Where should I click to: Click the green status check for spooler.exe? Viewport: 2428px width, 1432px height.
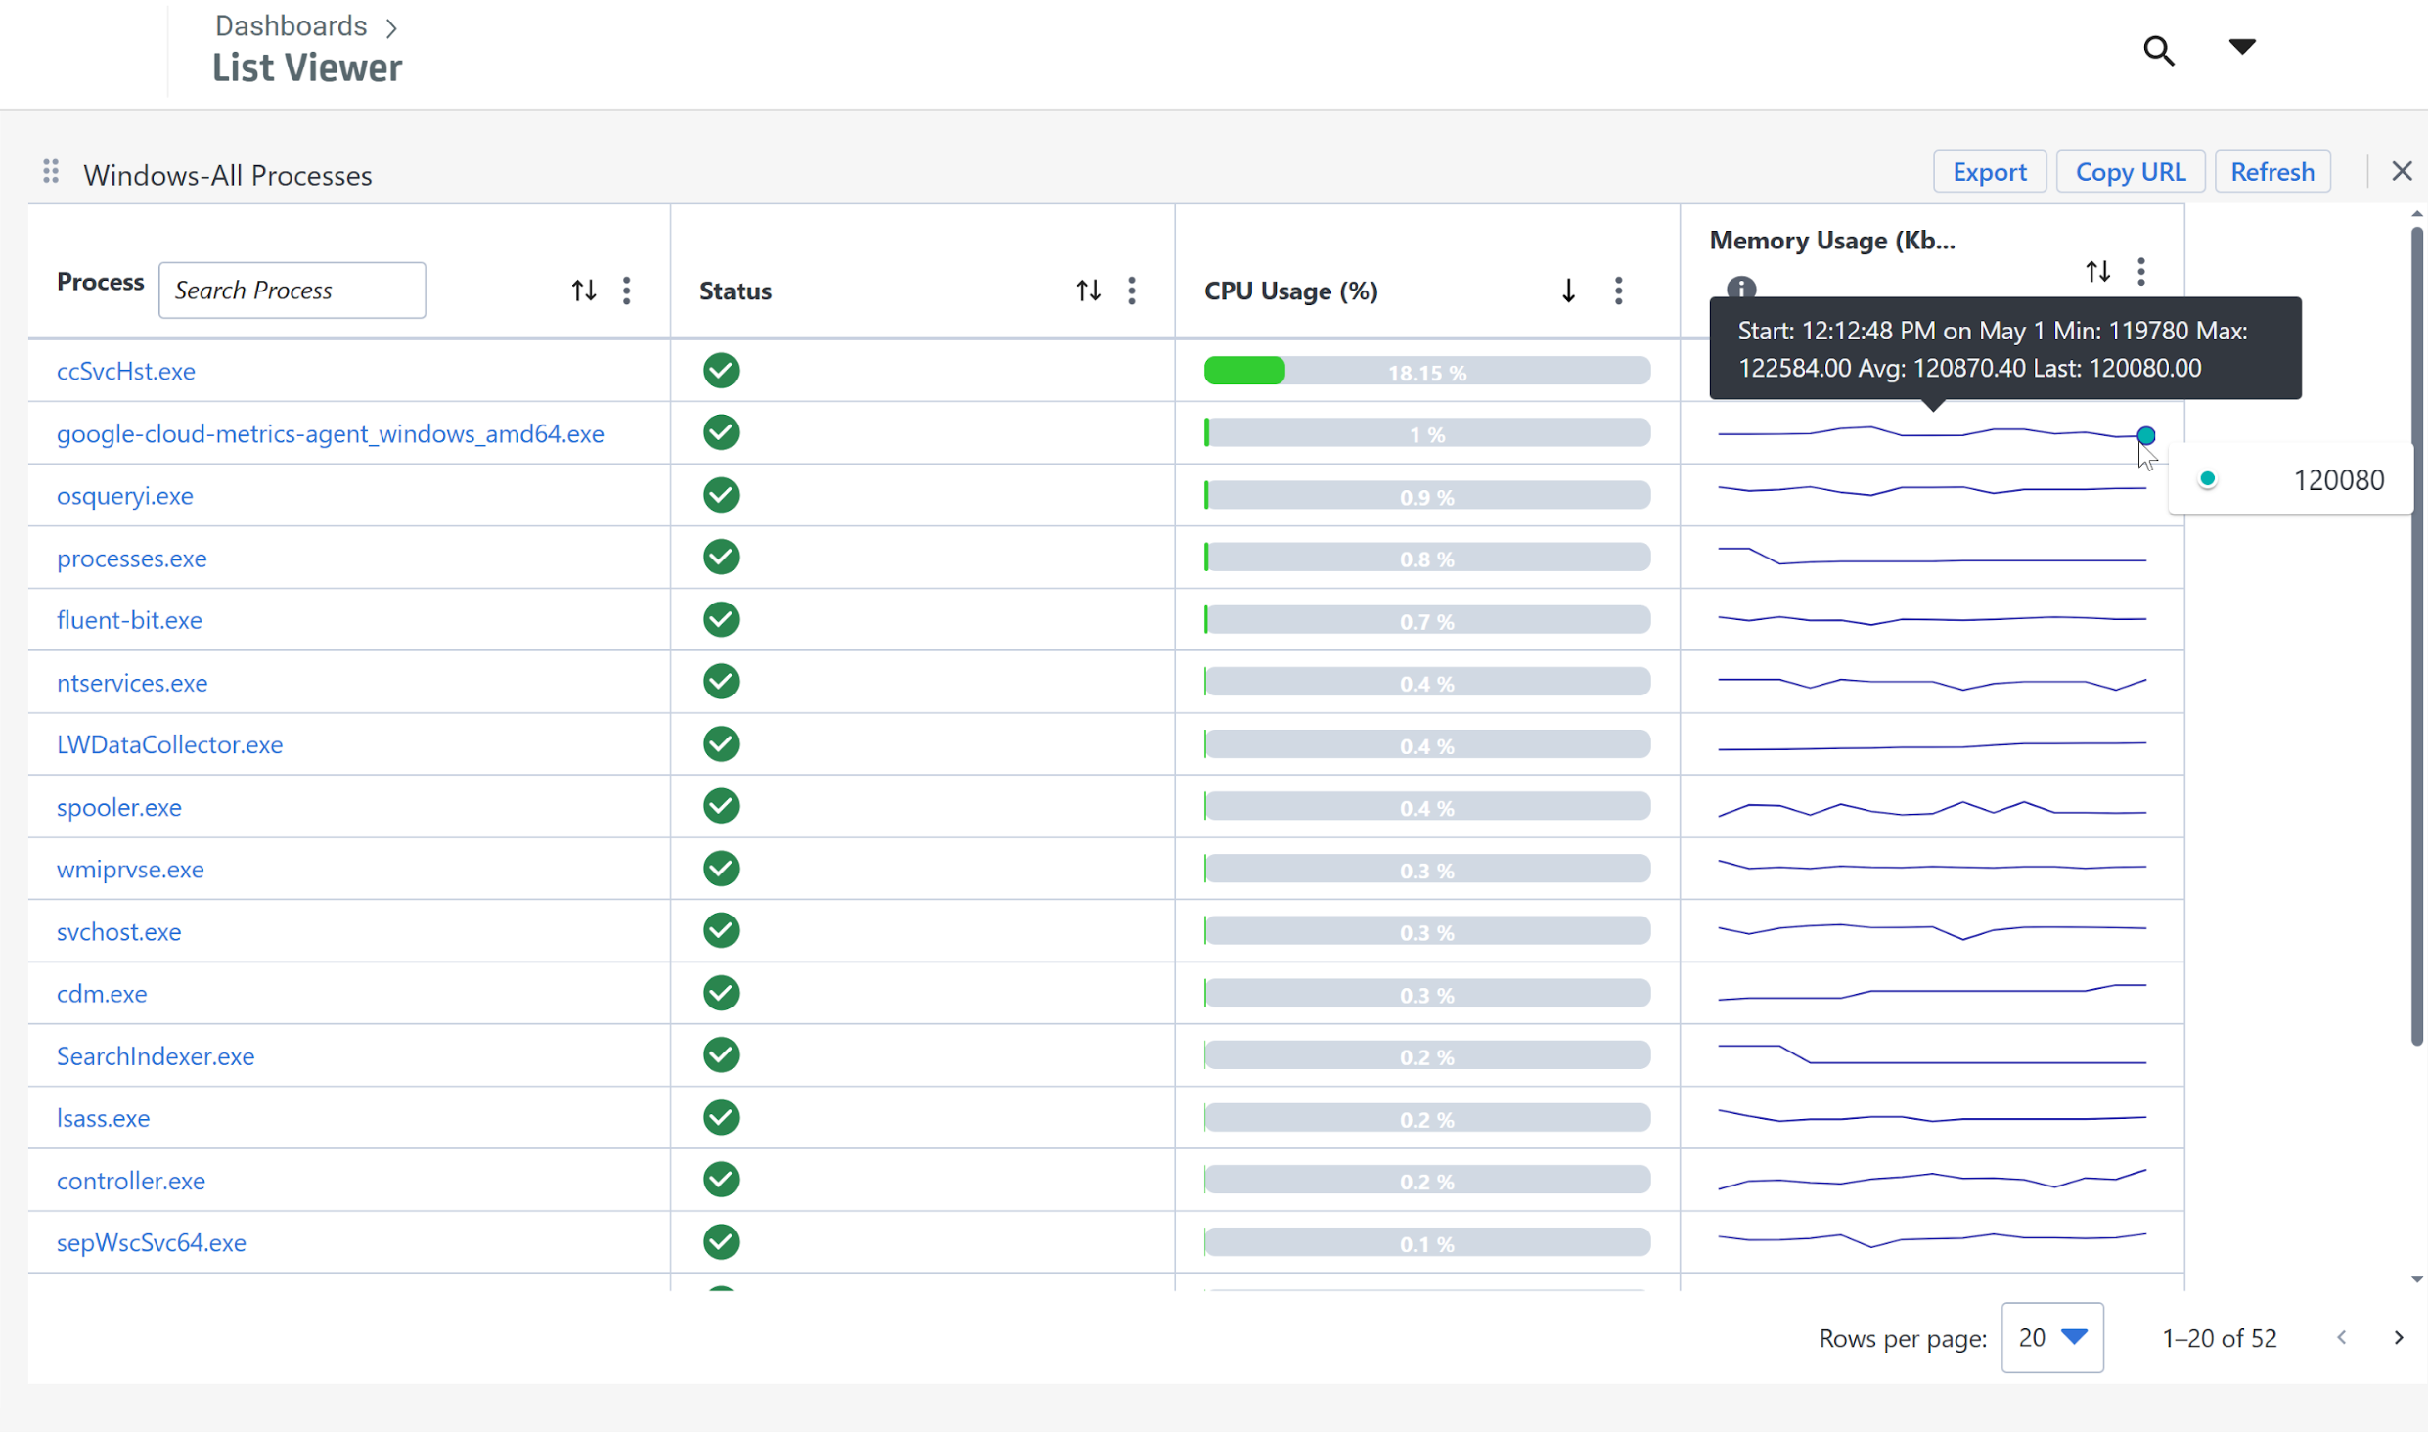click(720, 805)
